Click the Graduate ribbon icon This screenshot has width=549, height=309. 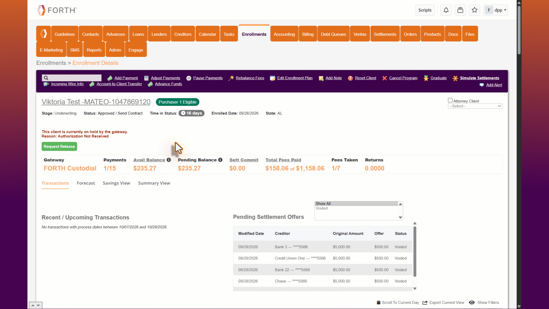(426, 78)
